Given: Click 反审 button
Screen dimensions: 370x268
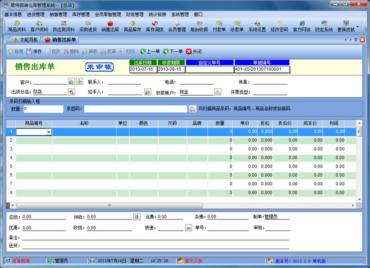Looking at the screenshot, I should (x=109, y=51).
